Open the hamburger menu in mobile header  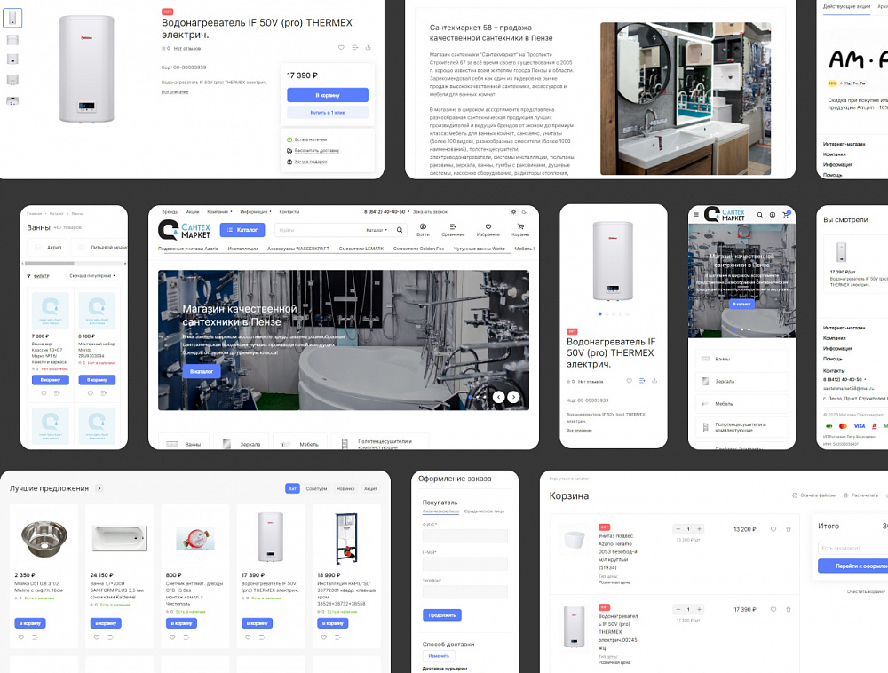[x=695, y=215]
